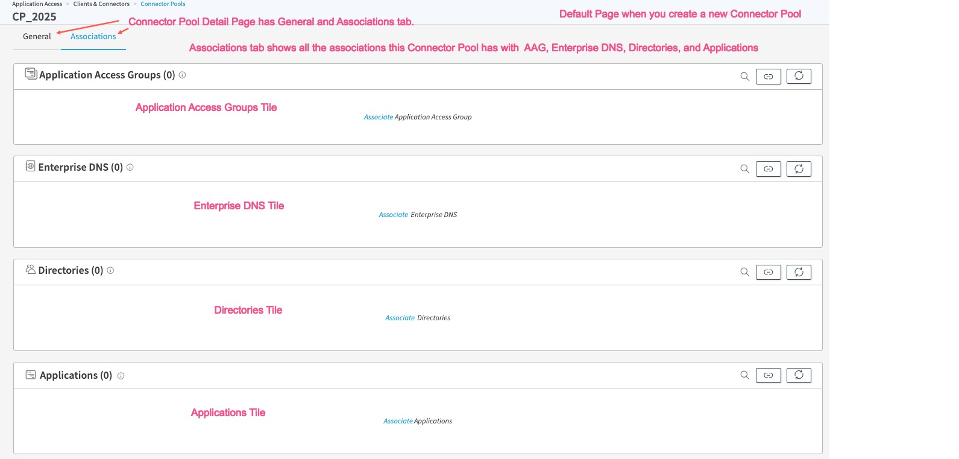Search within Enterprise DNS tile

coord(744,169)
